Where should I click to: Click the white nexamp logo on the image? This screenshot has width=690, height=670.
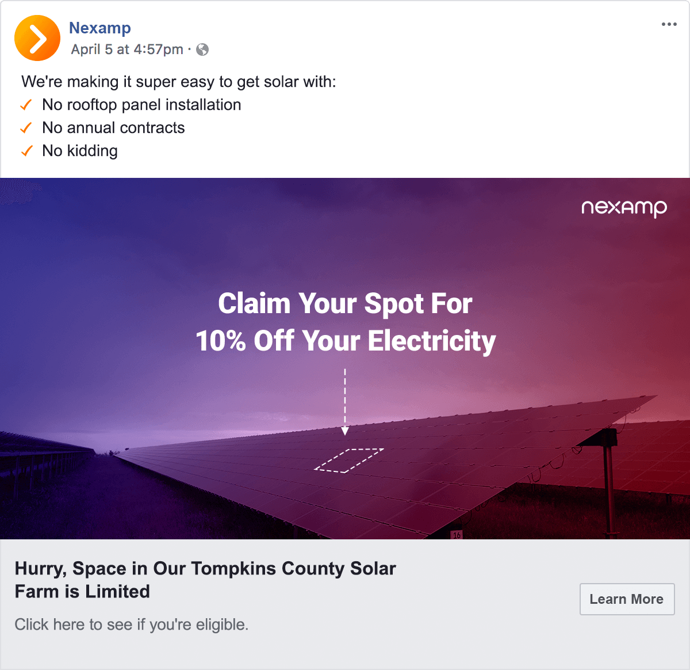tap(623, 208)
